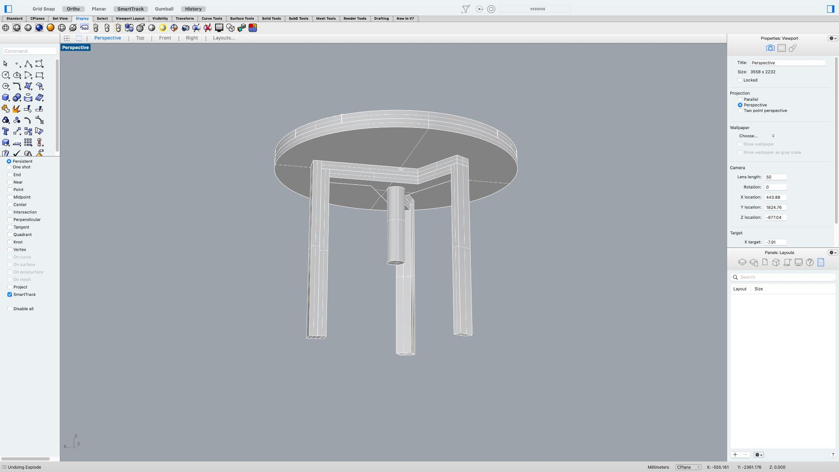Click the blue shaded sphere display icon
The image size is (839, 472).
39,27
